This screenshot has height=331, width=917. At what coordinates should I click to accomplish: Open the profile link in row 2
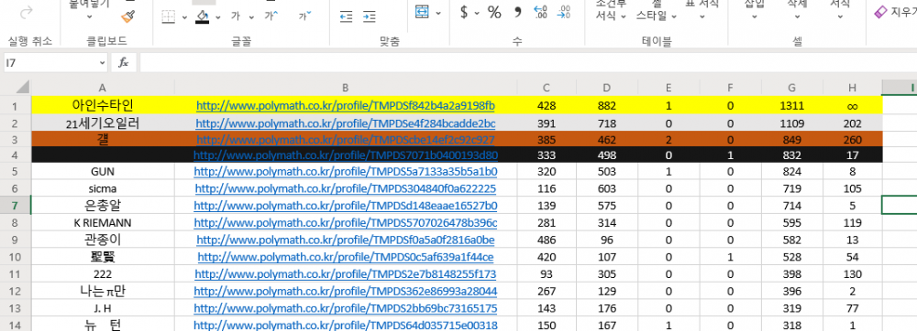pos(346,123)
